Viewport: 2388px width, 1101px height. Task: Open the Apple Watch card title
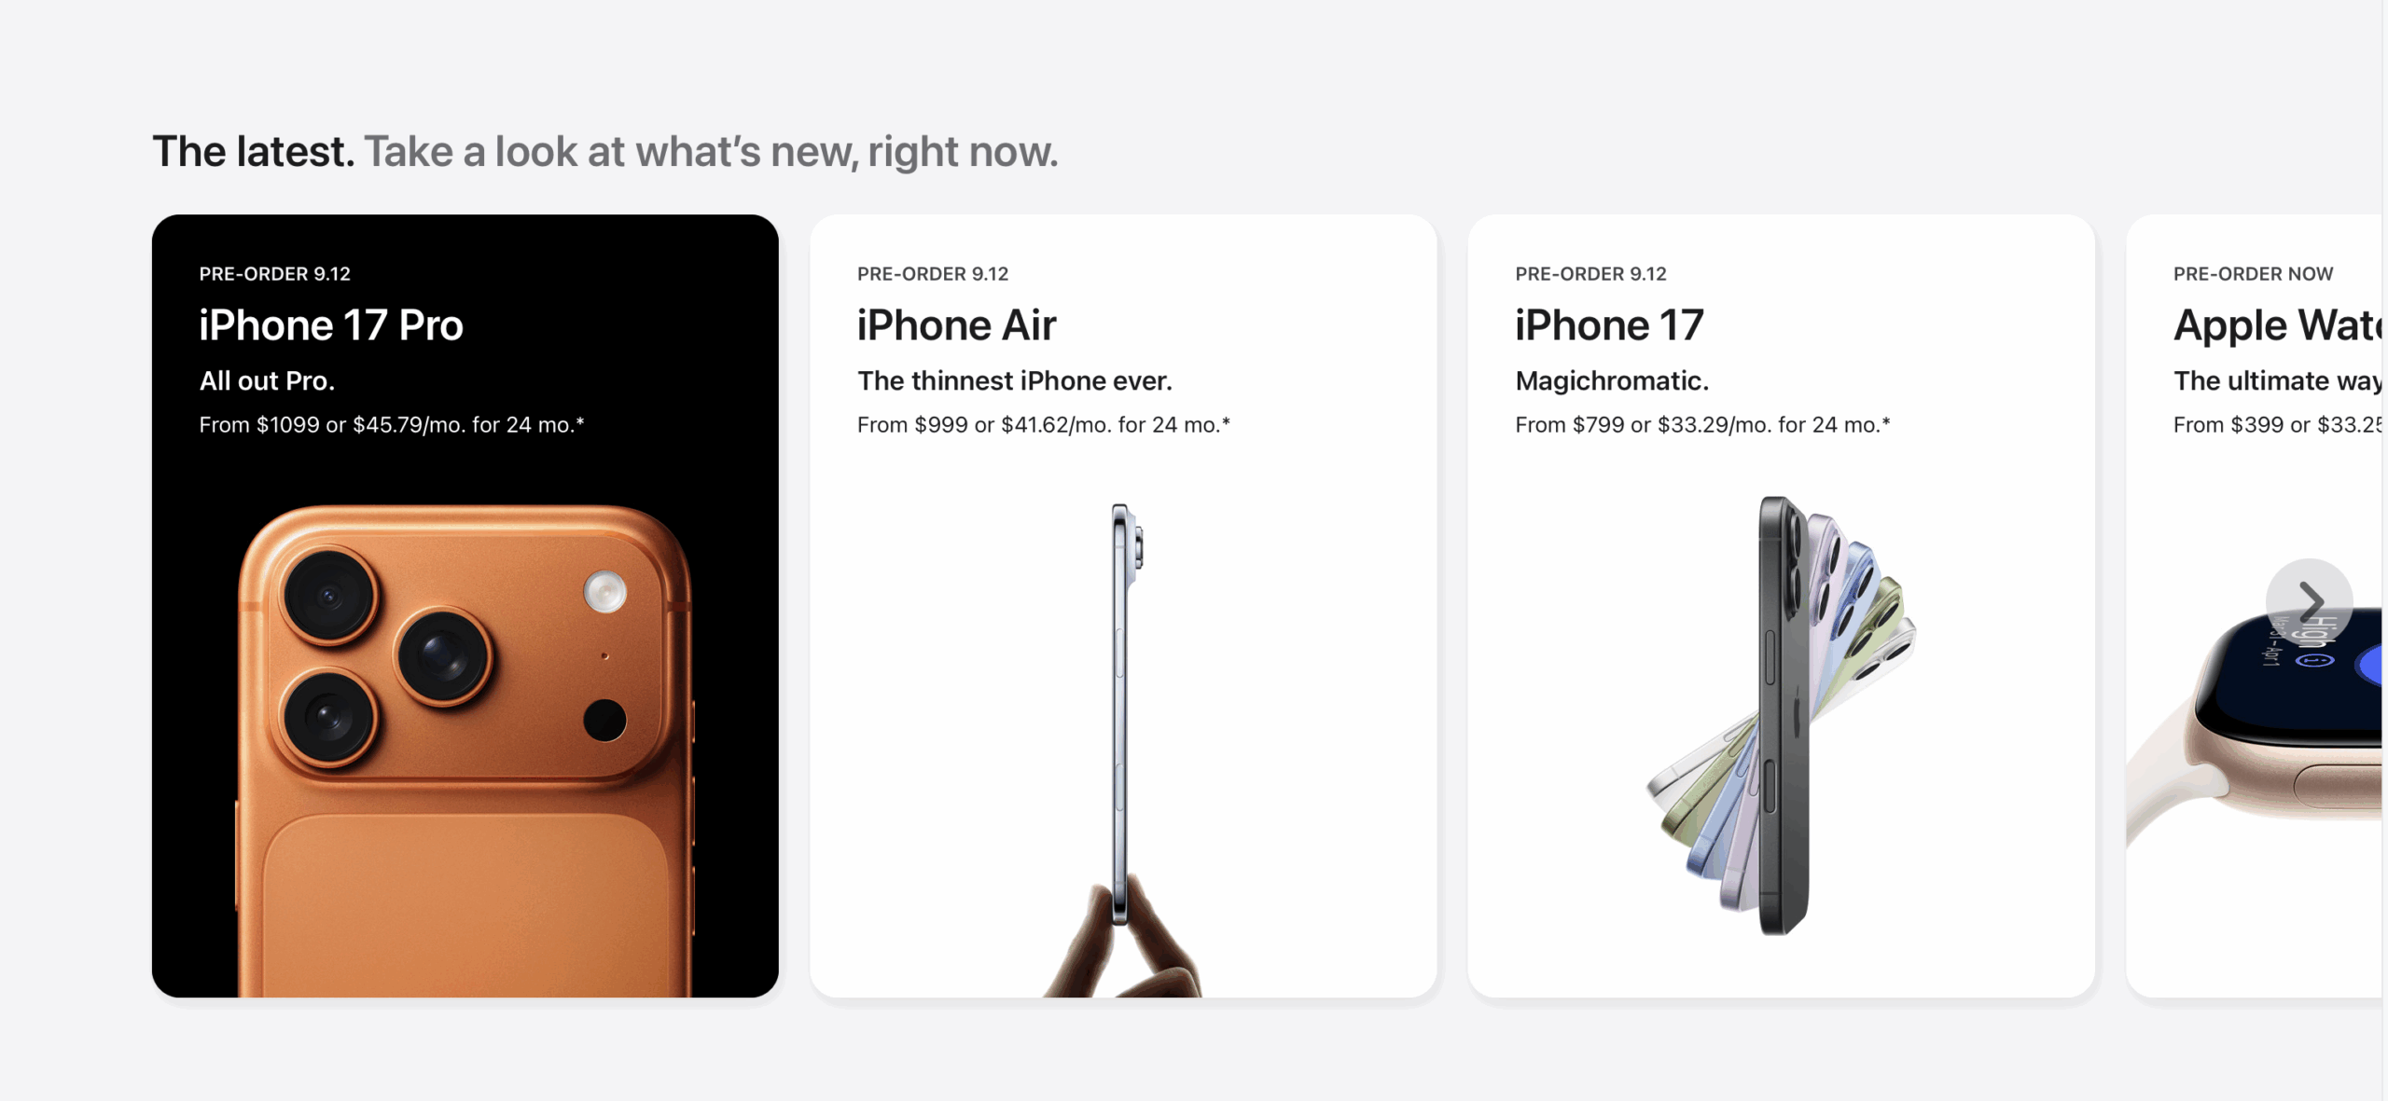2277,325
